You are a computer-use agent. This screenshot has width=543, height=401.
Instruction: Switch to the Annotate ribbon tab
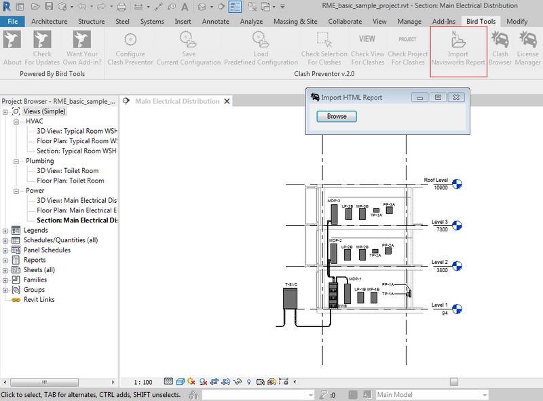tap(215, 22)
